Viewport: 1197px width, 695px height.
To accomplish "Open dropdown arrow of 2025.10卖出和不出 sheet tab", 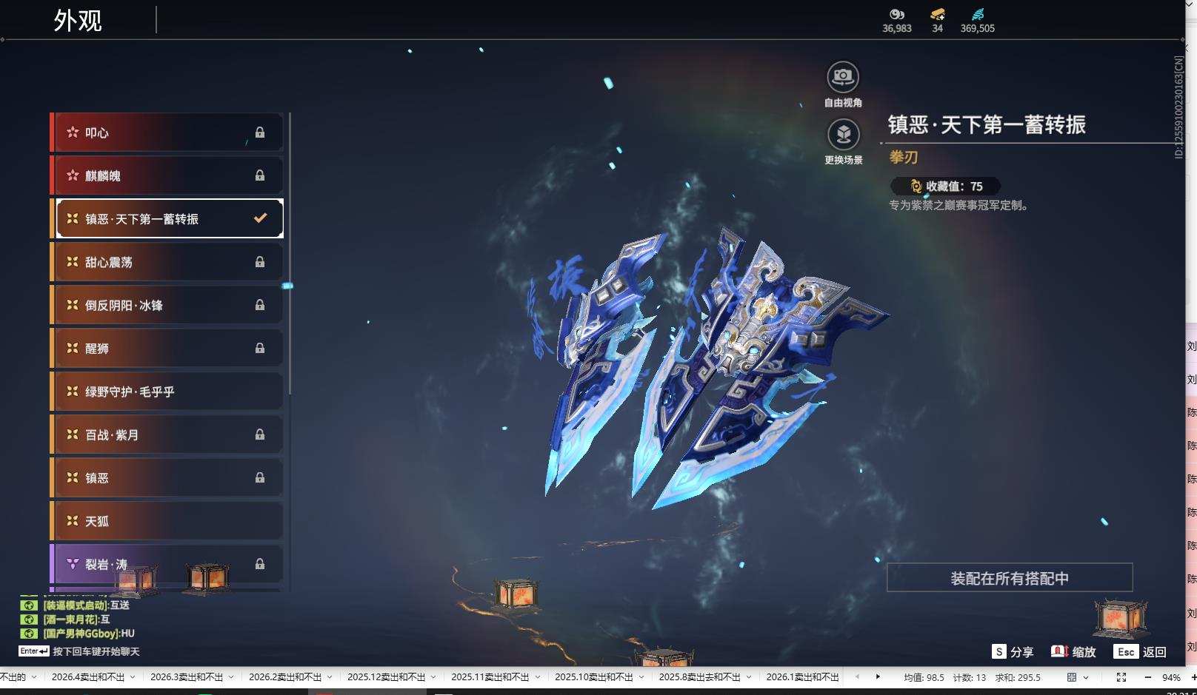I will [641, 676].
